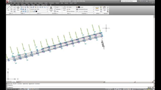Toggle MODEL space button in status bar
This screenshot has height=90, width=161.
coord(107,89)
